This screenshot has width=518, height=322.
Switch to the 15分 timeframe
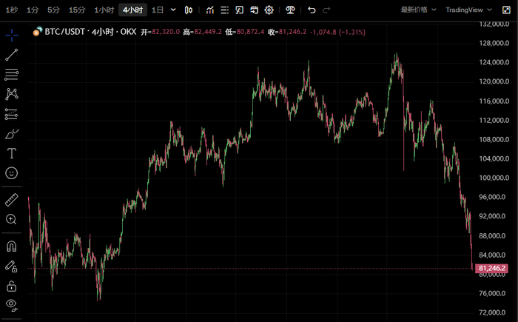[x=76, y=10]
